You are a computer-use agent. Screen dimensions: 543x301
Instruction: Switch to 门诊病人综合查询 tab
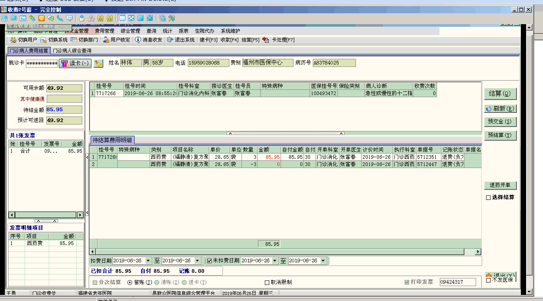coord(72,51)
